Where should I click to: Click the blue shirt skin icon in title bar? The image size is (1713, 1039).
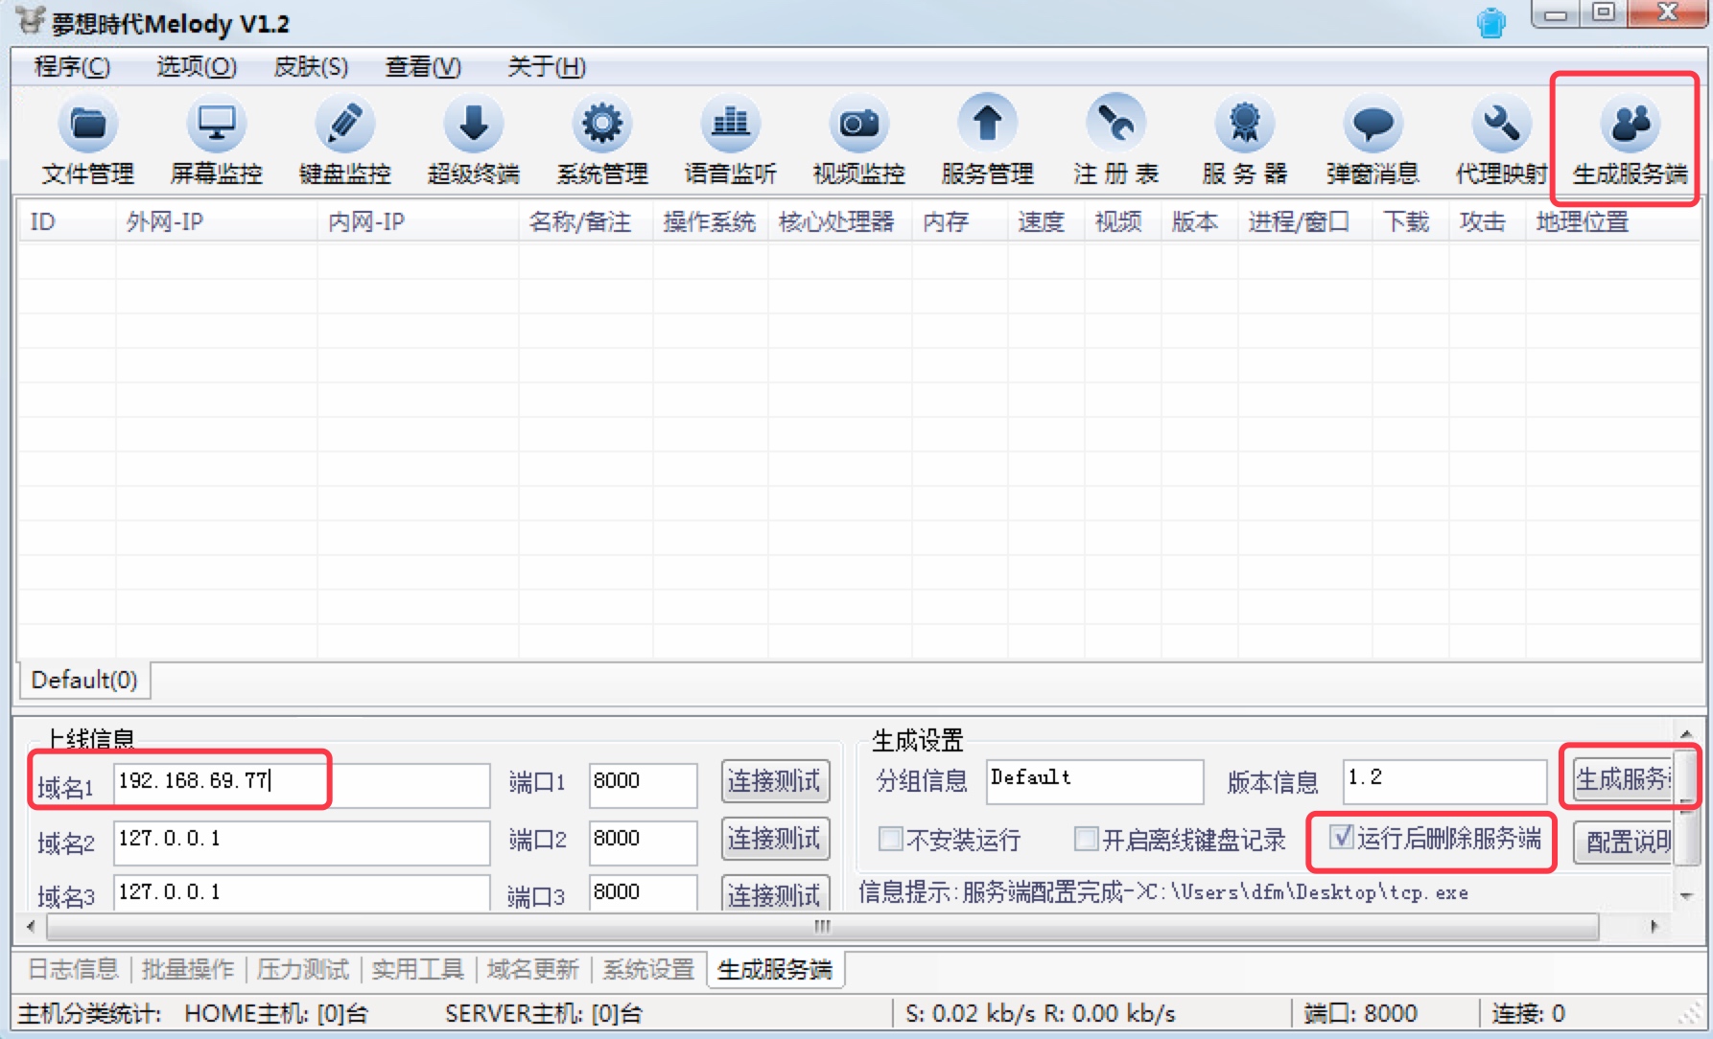(1491, 22)
